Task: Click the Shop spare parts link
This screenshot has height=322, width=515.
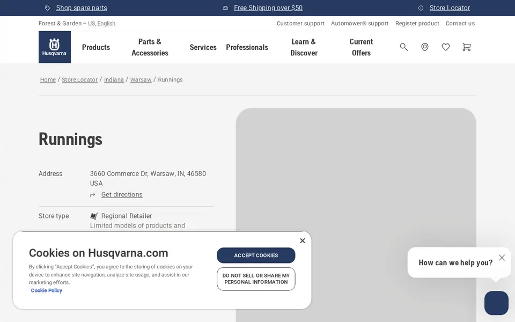Action: tap(82, 8)
